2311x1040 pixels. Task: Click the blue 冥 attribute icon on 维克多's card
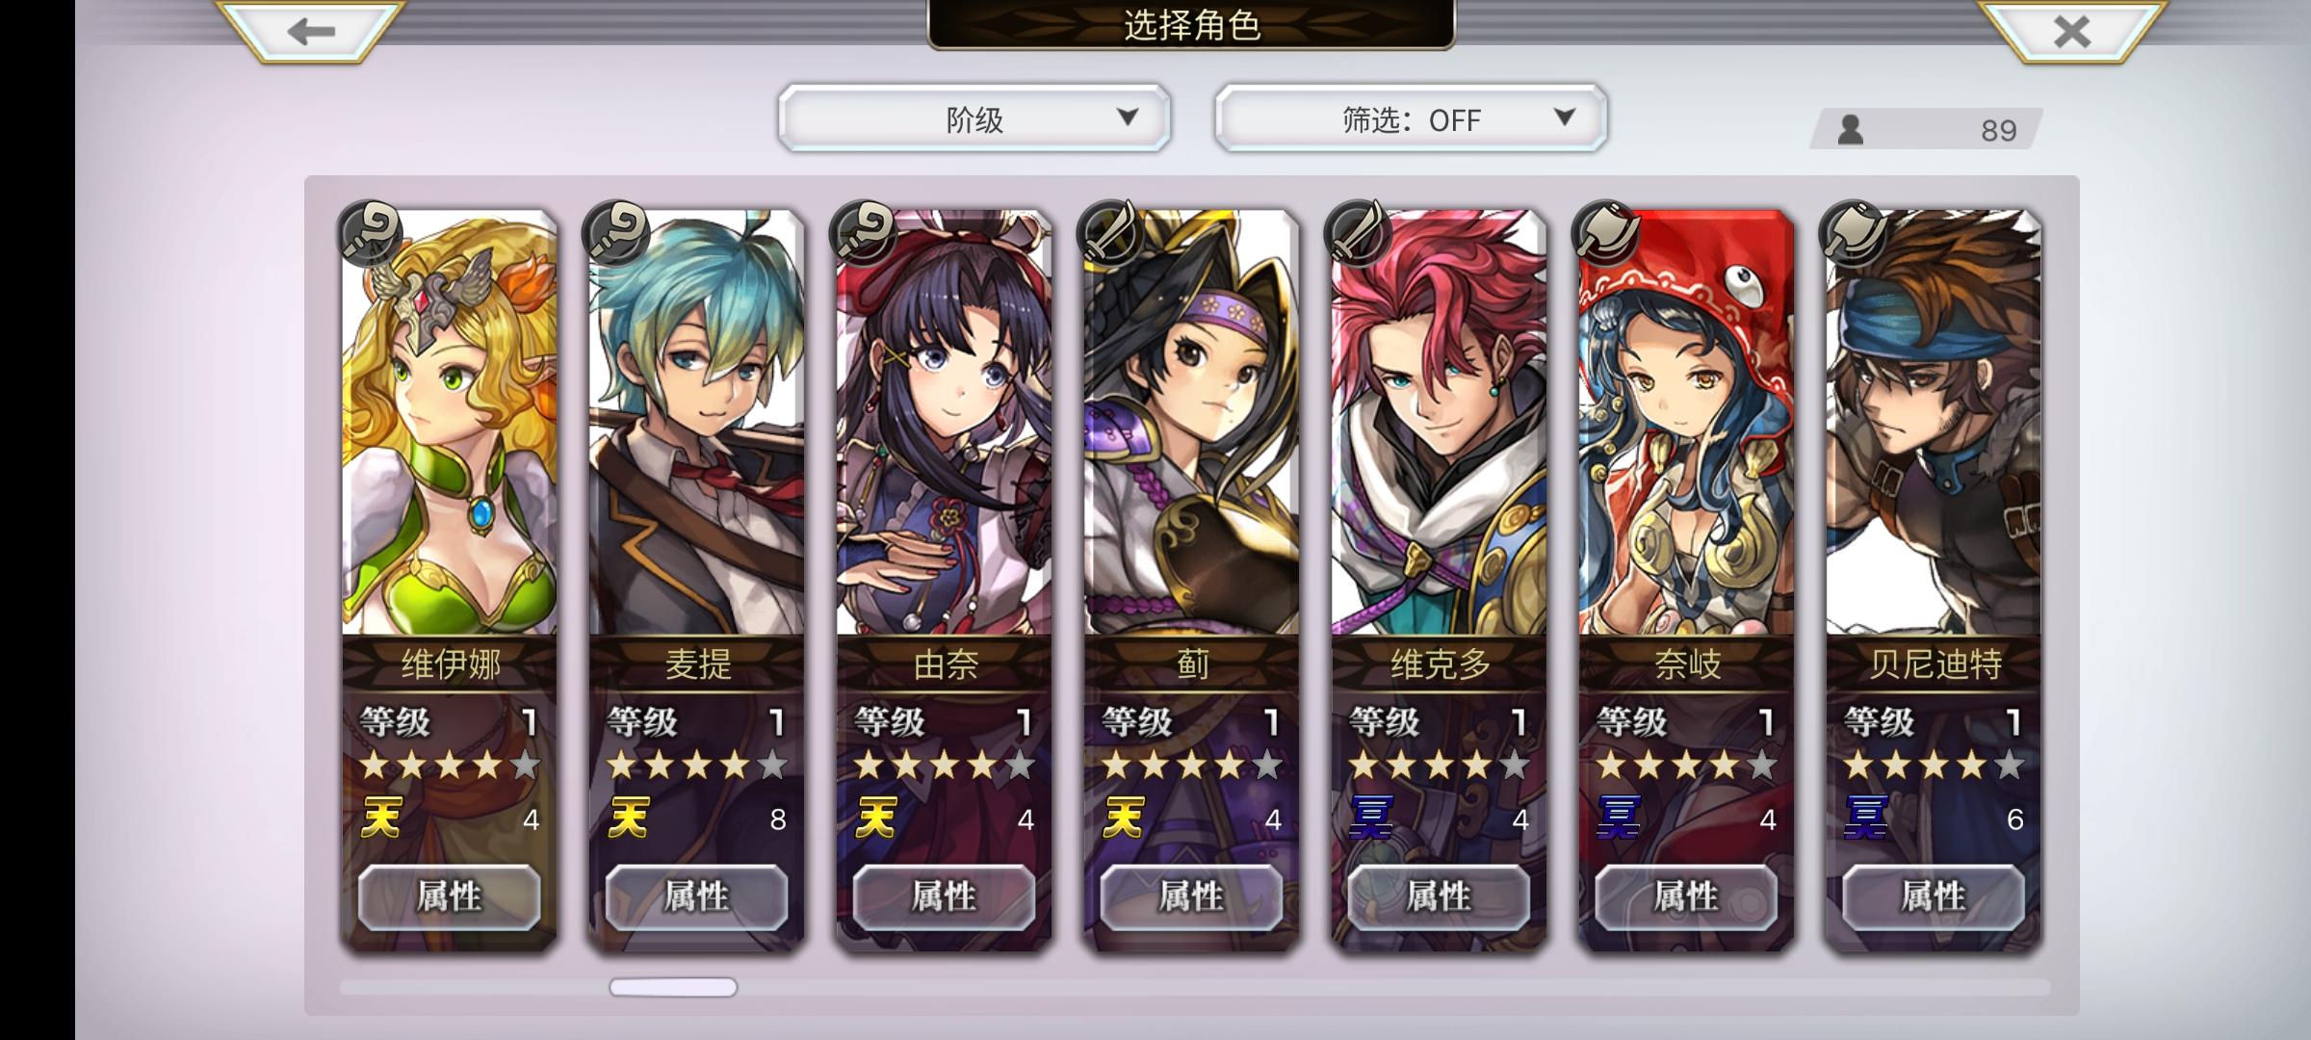click(1371, 819)
